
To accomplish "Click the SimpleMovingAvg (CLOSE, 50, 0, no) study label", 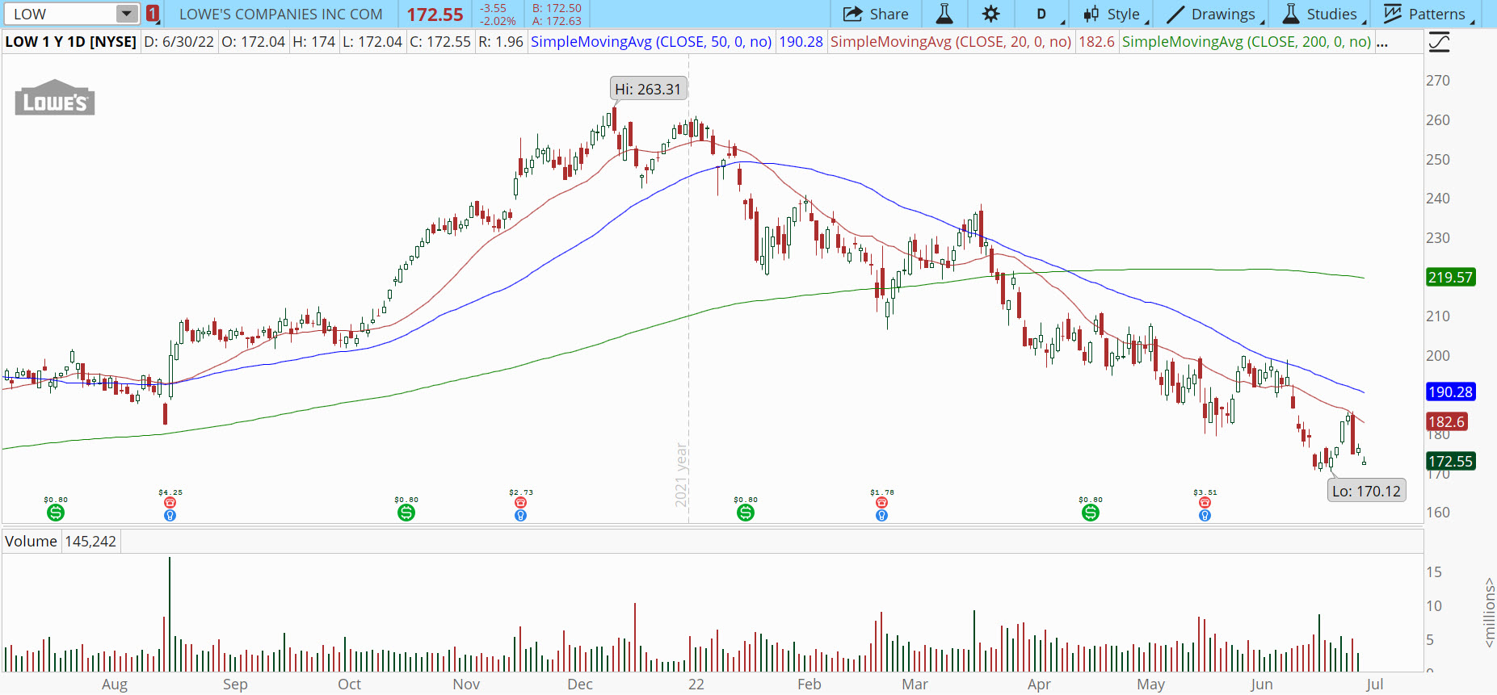I will point(651,42).
